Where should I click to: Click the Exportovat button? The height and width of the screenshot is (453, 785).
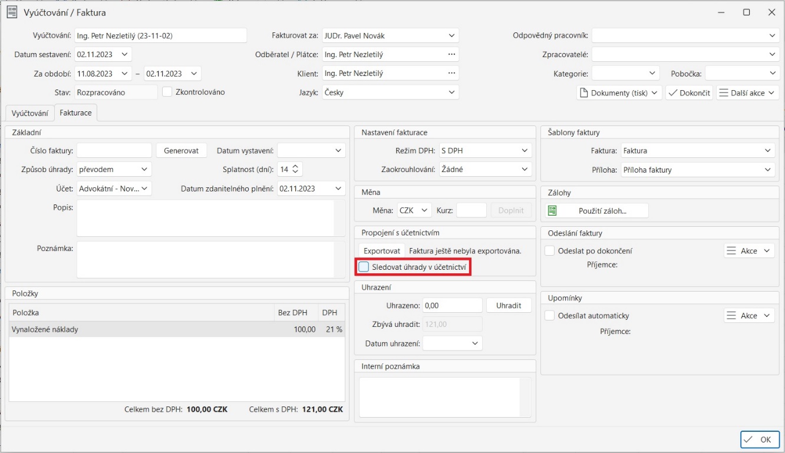(381, 250)
